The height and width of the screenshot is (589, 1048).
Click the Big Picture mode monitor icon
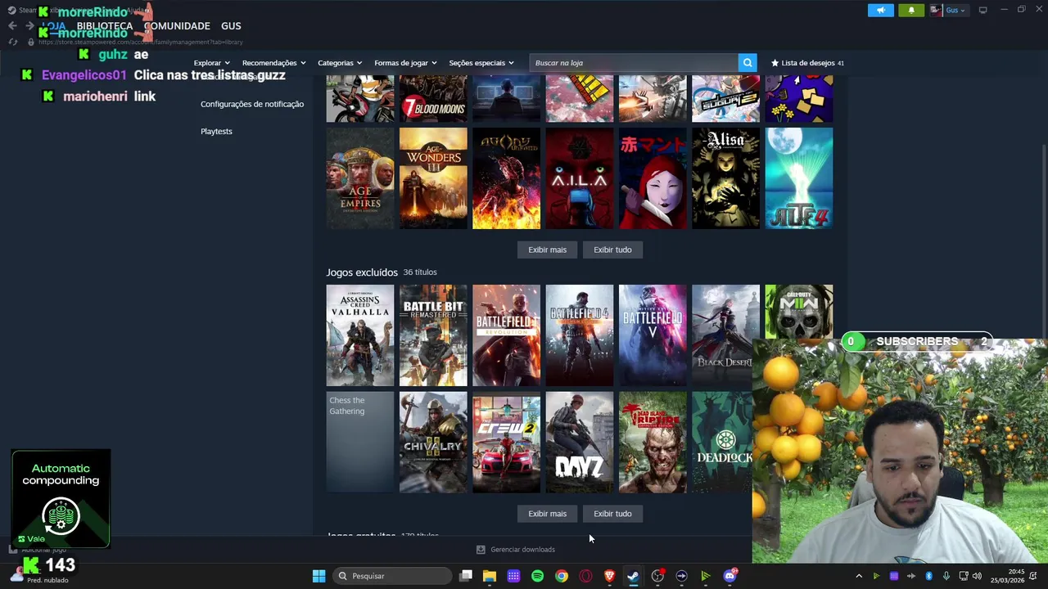tap(982, 10)
